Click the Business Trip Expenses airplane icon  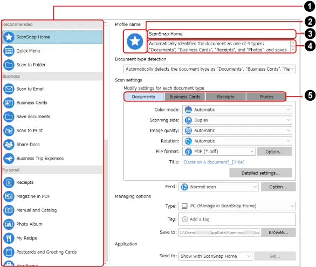coord(9,159)
